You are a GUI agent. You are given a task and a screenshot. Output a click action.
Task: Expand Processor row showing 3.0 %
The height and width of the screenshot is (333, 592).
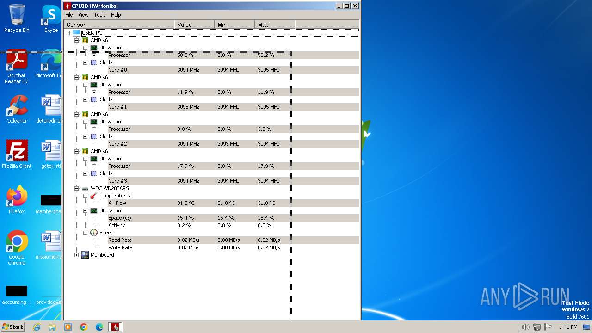(94, 129)
